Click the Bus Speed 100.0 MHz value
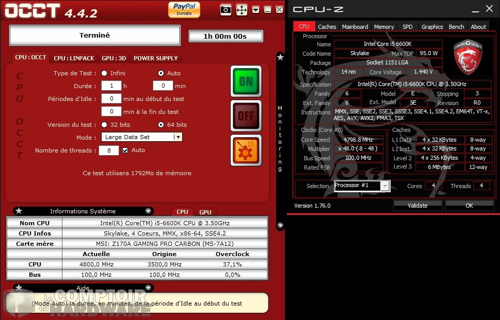This screenshot has width=500, height=320. coord(358,158)
